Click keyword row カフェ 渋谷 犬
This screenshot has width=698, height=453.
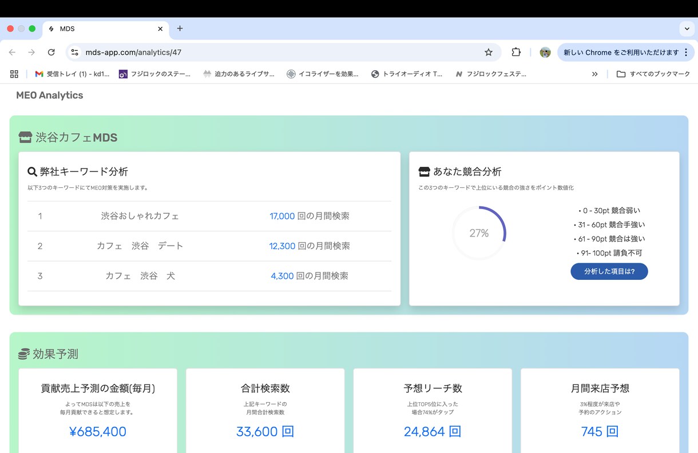click(209, 276)
